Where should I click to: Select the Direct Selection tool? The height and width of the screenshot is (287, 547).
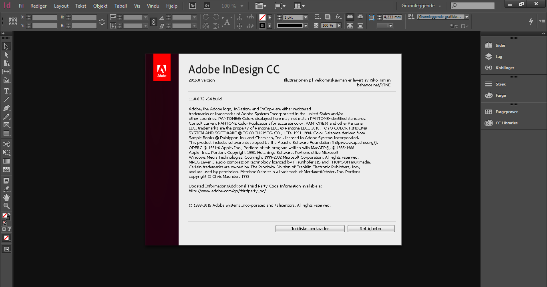(6, 55)
